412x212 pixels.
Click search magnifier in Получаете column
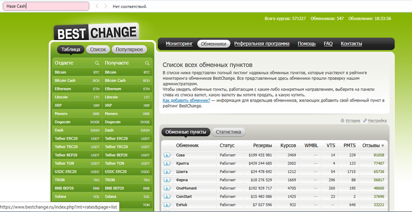pyautogui.click(x=147, y=63)
